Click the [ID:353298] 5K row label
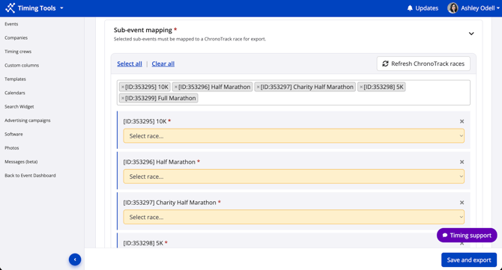This screenshot has width=502, height=270. 143,243
